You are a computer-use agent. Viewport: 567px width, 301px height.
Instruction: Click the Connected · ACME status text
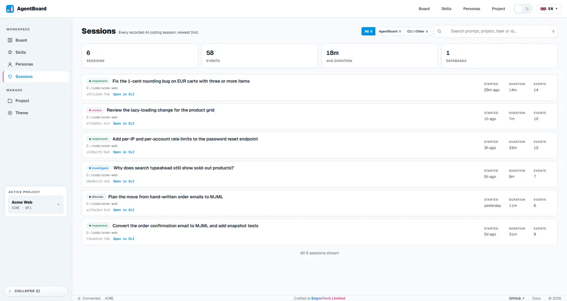(x=98, y=298)
